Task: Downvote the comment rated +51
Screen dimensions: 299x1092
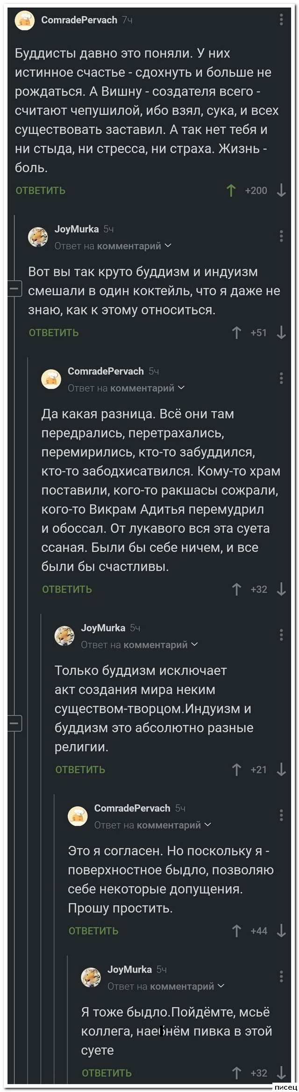Action: (x=281, y=333)
